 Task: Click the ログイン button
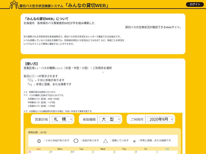[195, 4]
